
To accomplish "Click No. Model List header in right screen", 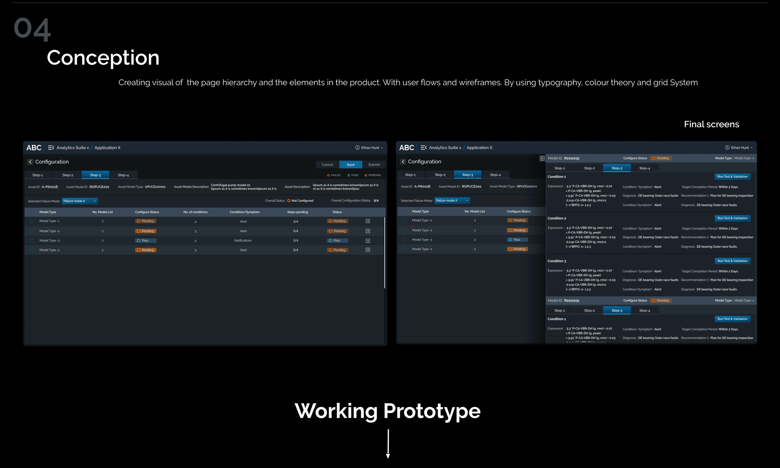I will tap(475, 212).
